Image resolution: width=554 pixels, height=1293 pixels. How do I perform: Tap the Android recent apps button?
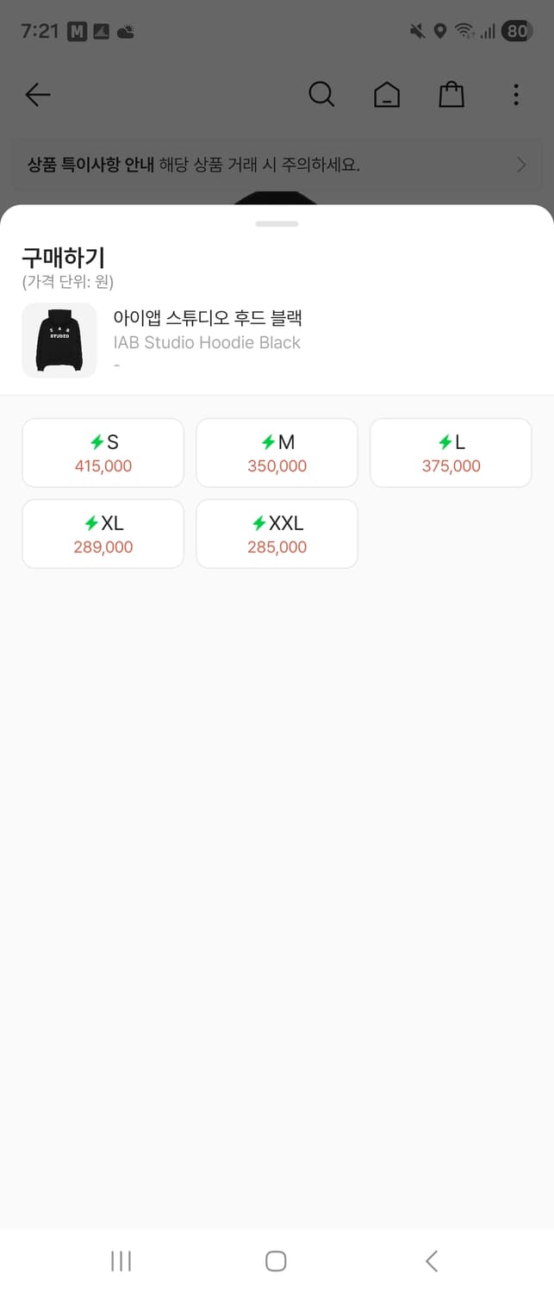(121, 1261)
